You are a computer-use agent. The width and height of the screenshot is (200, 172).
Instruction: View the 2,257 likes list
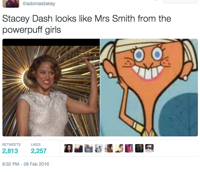point(39,151)
